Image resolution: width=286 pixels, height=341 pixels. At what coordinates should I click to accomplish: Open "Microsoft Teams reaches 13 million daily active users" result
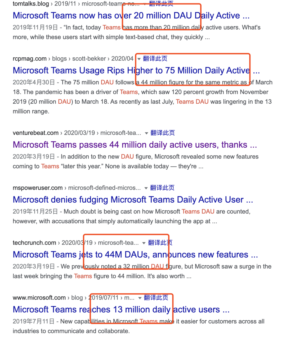point(121,310)
